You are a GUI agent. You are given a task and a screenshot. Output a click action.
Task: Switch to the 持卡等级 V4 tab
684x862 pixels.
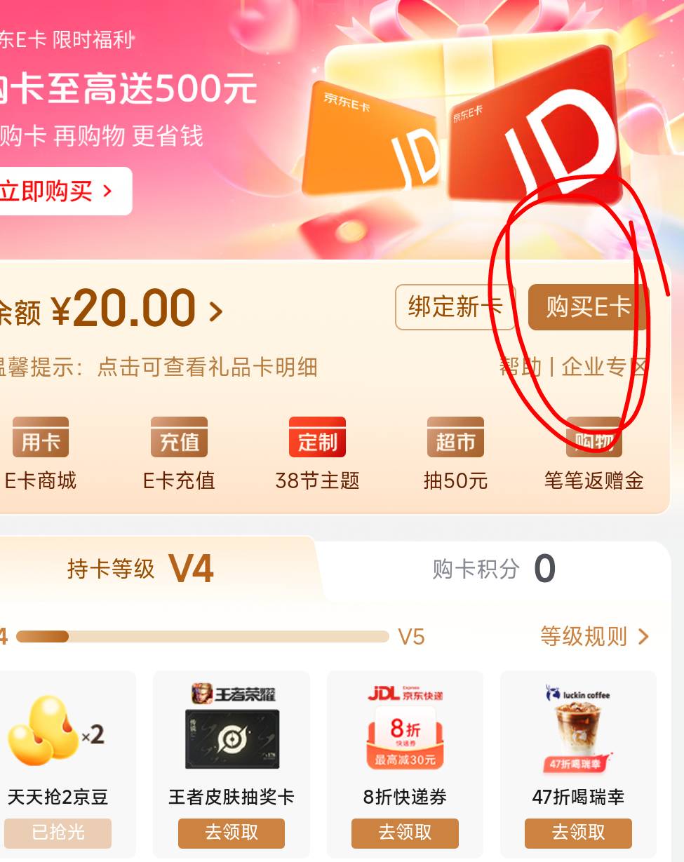point(140,569)
